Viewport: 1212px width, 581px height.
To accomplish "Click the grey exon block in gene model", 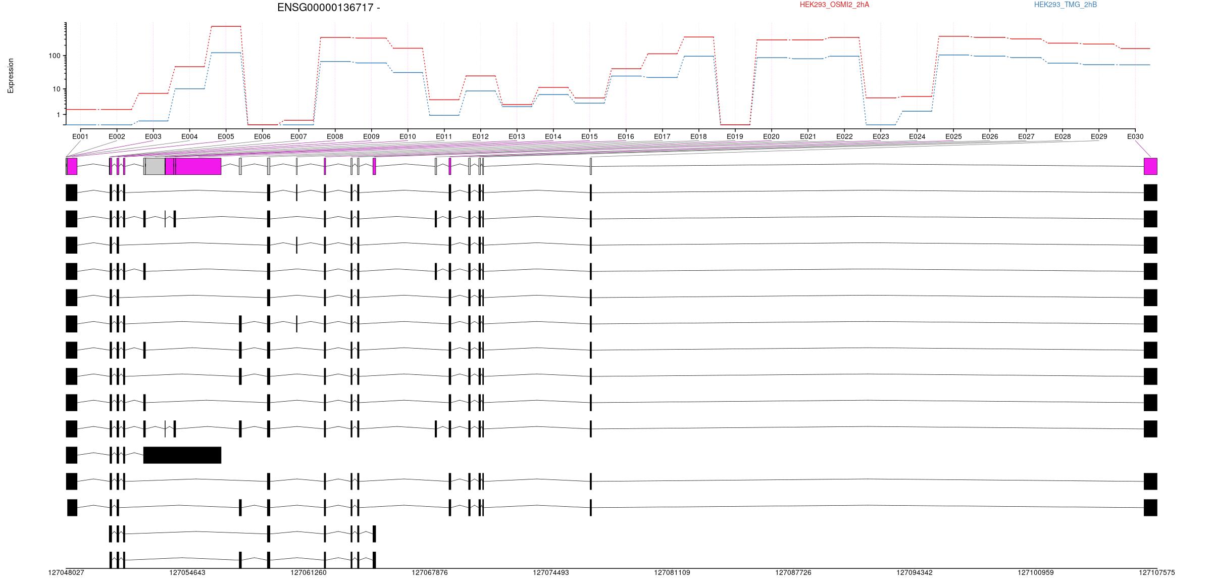I will [155, 166].
